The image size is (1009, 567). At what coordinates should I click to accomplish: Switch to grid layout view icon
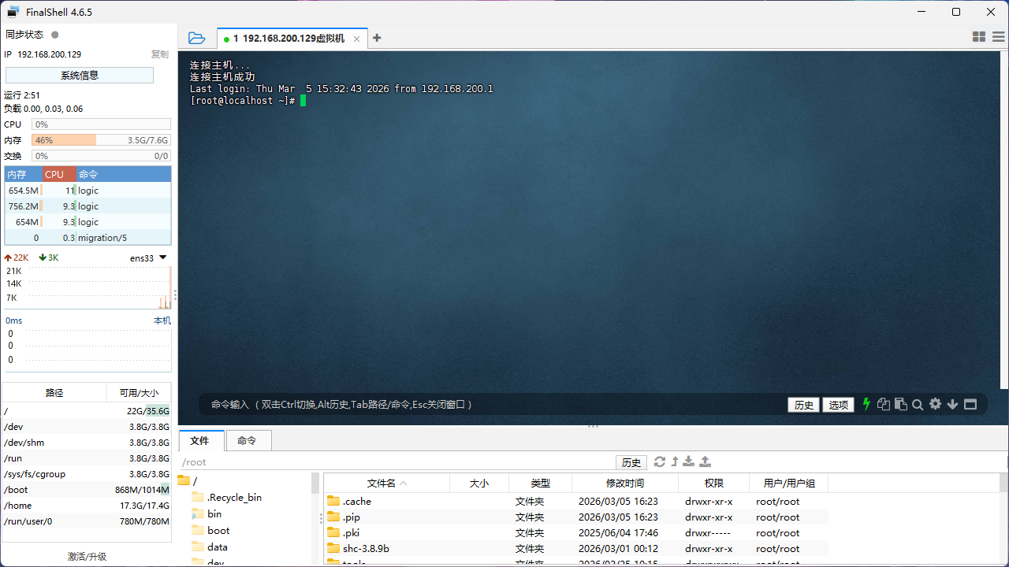pos(979,37)
